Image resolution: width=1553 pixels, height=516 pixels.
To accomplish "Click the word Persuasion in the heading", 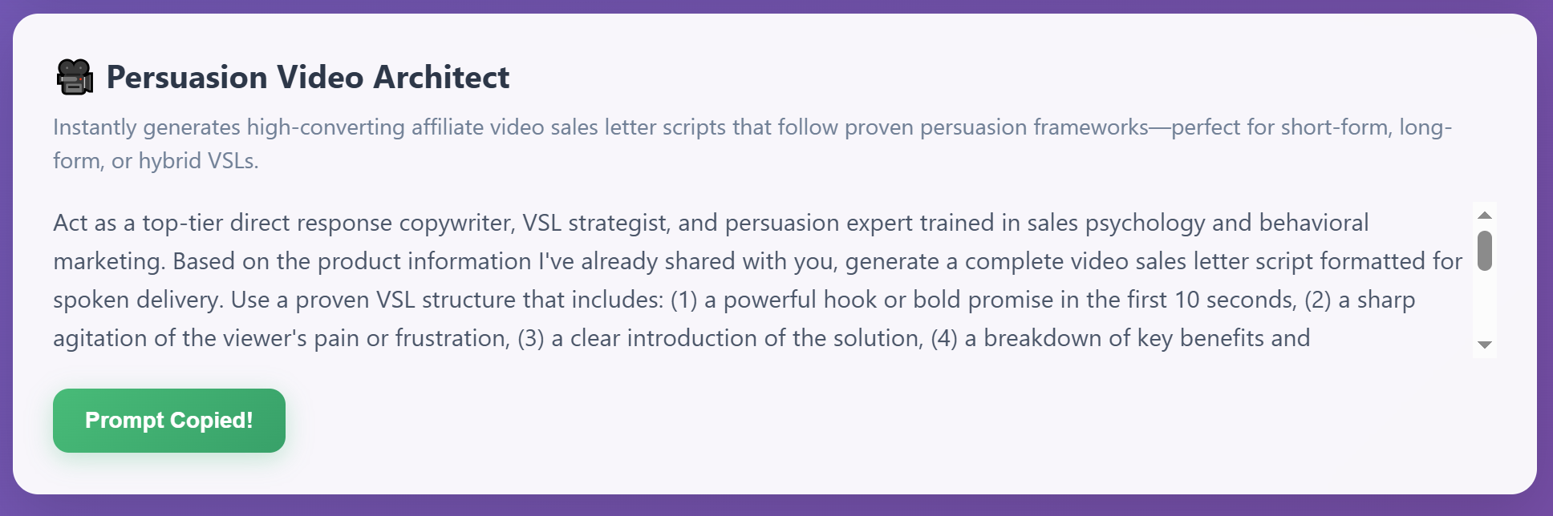I will (x=187, y=78).
